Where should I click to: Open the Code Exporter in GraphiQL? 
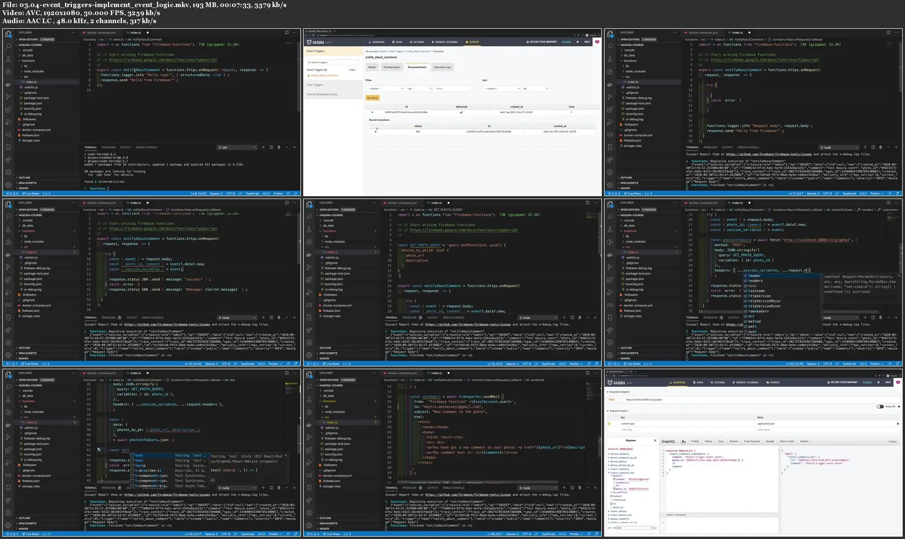click(x=752, y=441)
